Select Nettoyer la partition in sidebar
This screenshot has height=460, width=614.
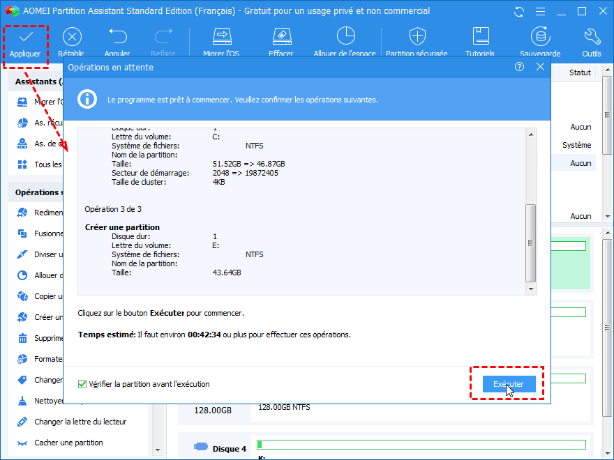click(x=40, y=401)
